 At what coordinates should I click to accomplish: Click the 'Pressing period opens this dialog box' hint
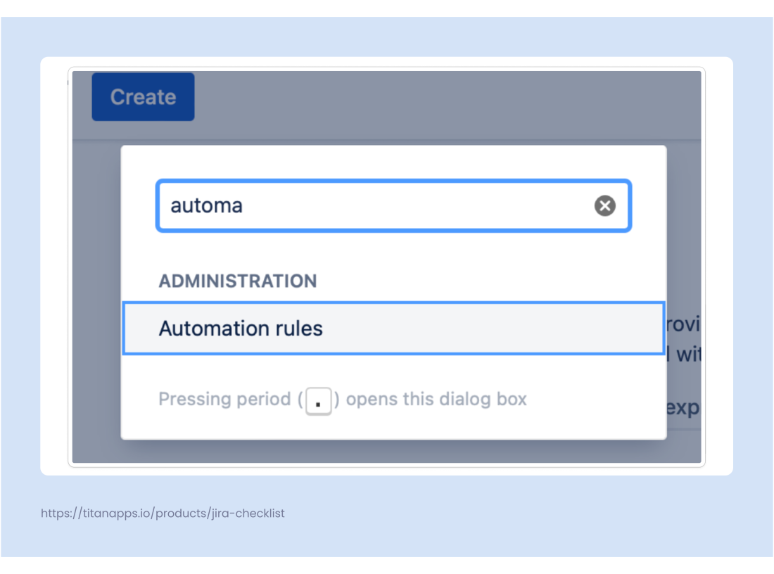pyautogui.click(x=343, y=399)
